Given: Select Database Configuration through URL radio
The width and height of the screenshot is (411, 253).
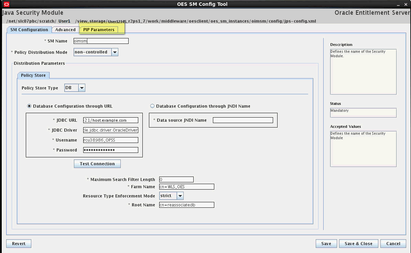Looking at the screenshot, I should [x=29, y=106].
